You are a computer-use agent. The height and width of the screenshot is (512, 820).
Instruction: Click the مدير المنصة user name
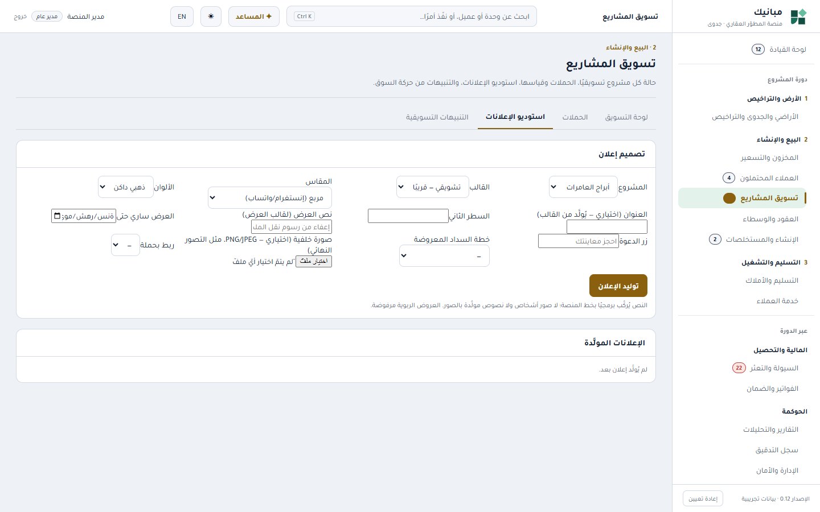(85, 16)
